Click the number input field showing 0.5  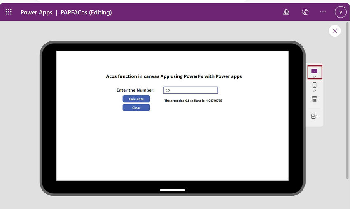pyautogui.click(x=191, y=90)
